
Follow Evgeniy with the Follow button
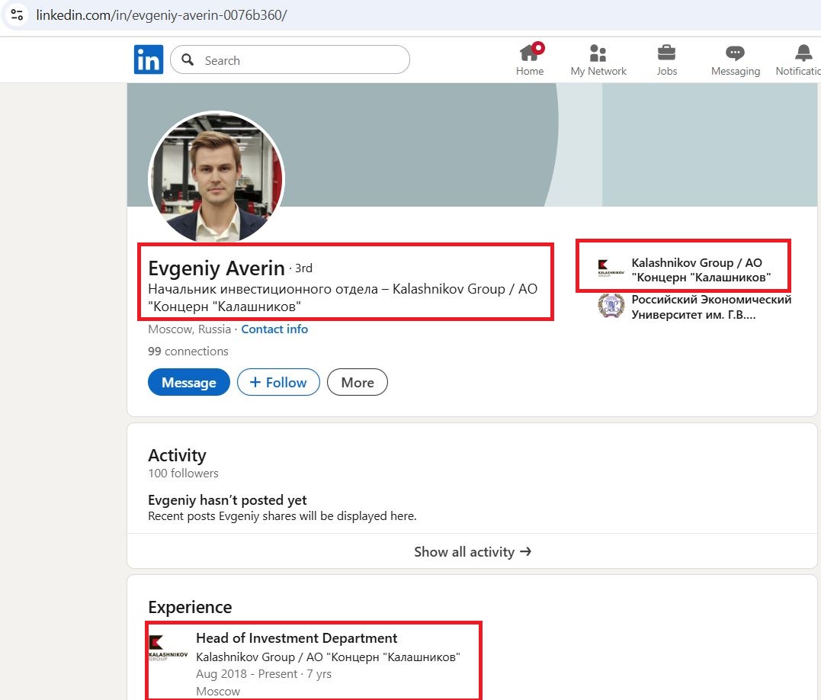click(278, 382)
